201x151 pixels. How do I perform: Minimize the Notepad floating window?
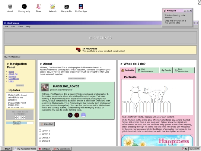pos(185,11)
